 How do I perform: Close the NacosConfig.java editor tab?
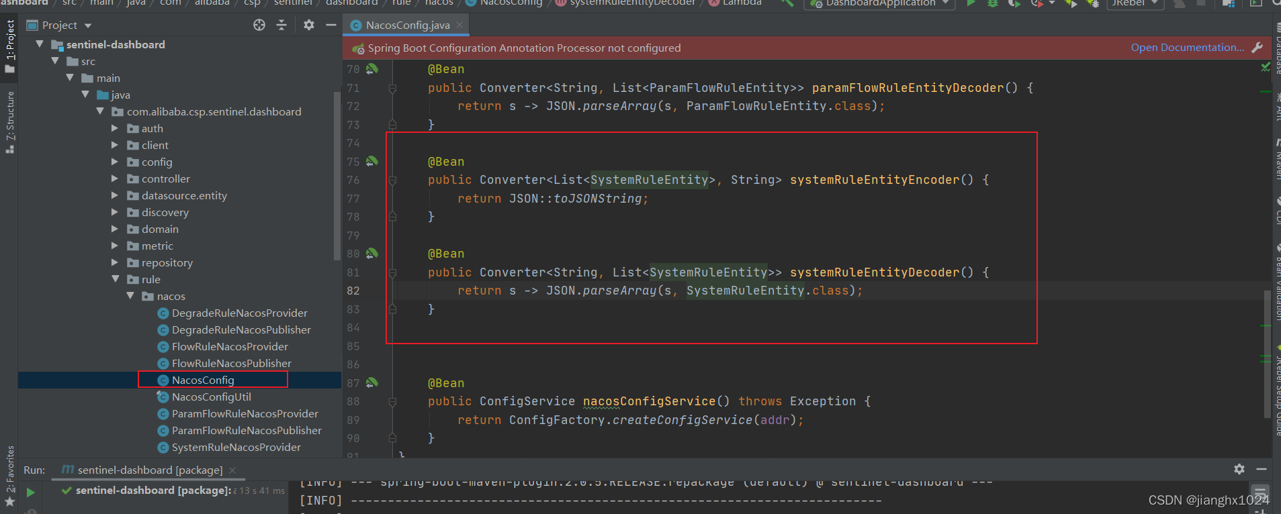click(x=459, y=25)
